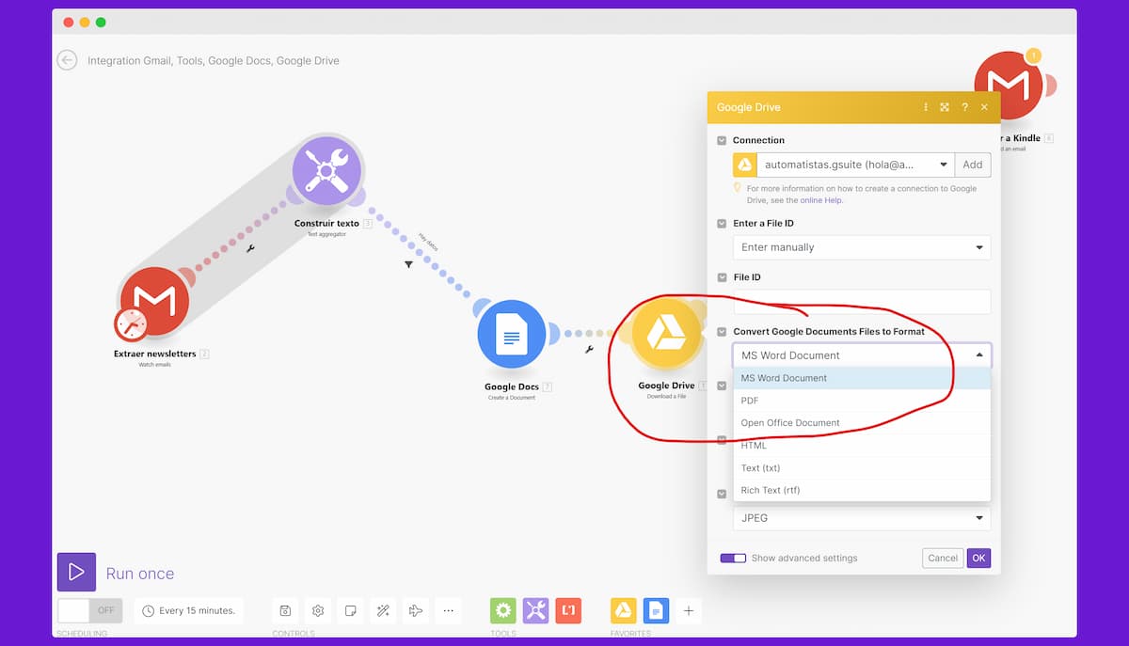1129x646 pixels.
Task: Toggle the scheduling OFF switch
Action: [x=89, y=610]
